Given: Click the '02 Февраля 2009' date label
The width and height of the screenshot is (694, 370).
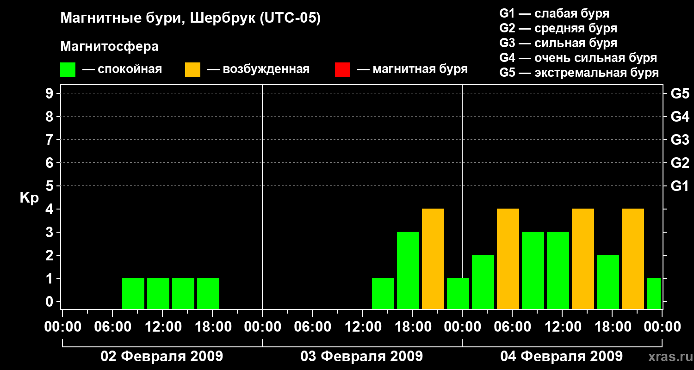Looking at the screenshot, I should pos(162,357).
